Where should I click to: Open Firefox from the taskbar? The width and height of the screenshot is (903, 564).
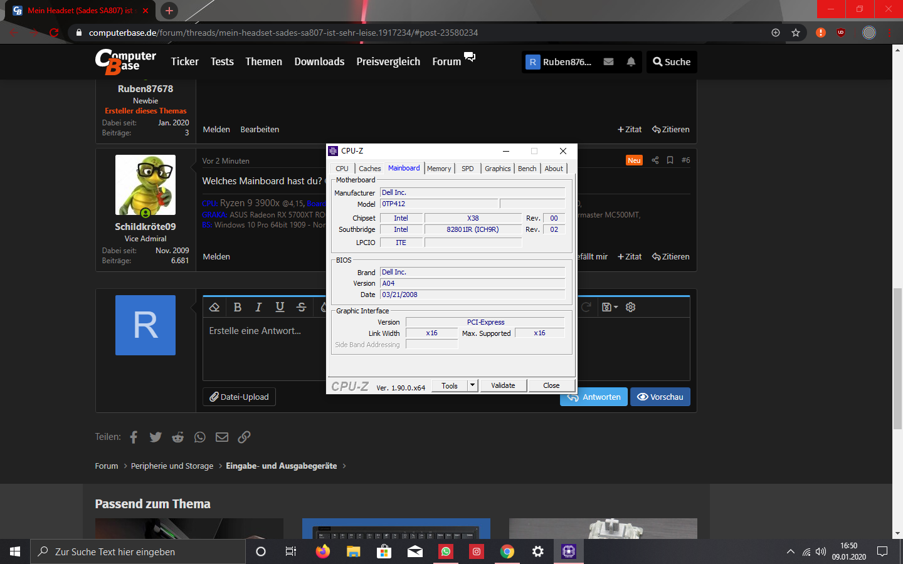coord(322,551)
